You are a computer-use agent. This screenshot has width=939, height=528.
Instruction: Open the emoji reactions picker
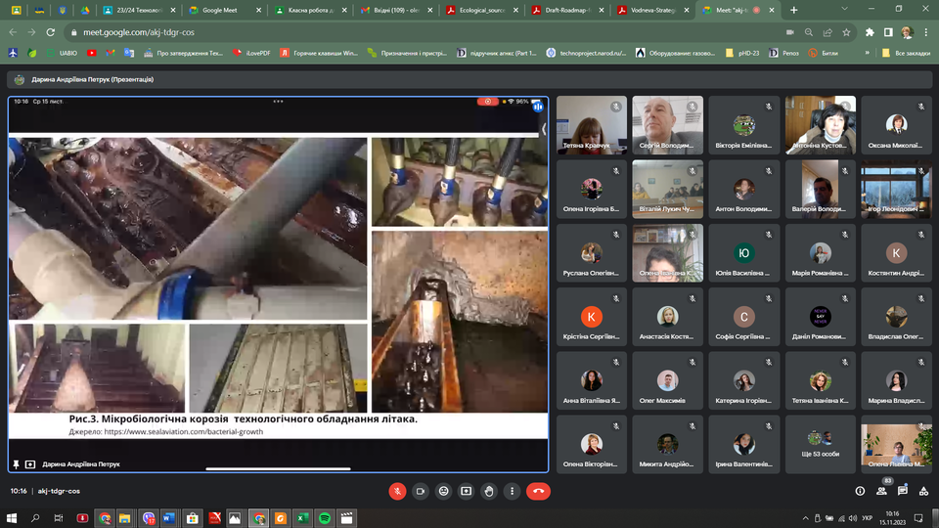point(444,491)
